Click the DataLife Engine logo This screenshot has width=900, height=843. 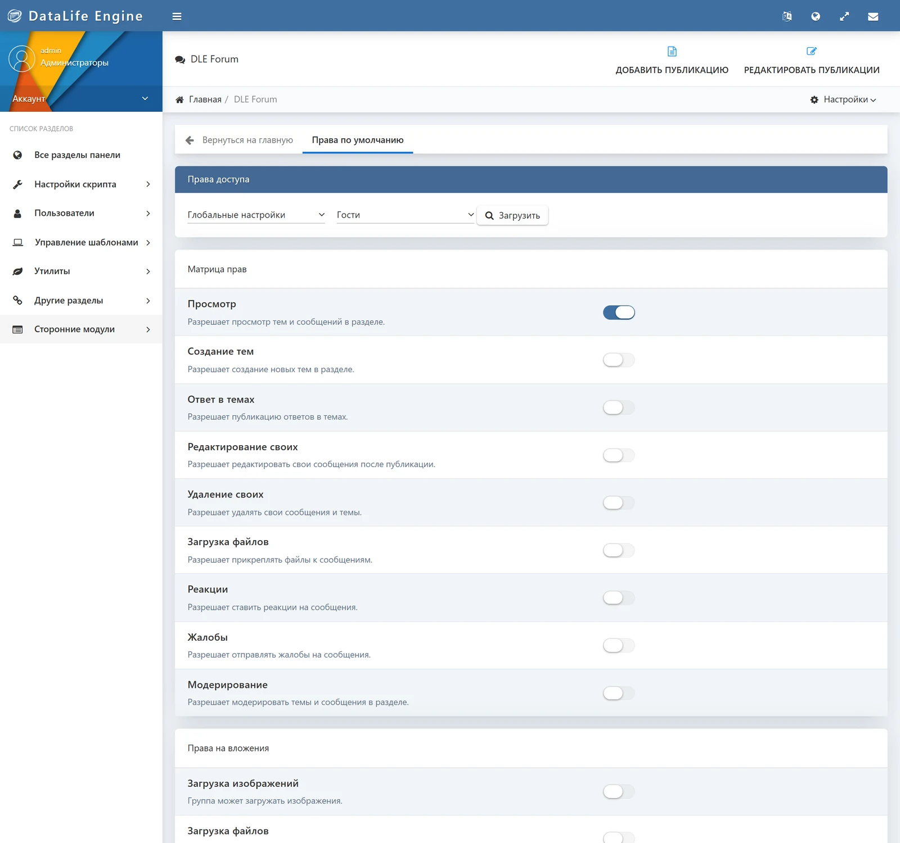point(75,16)
